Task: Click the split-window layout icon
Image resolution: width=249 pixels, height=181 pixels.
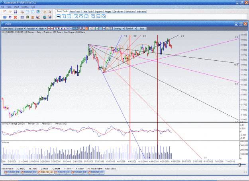Action: click(x=33, y=12)
